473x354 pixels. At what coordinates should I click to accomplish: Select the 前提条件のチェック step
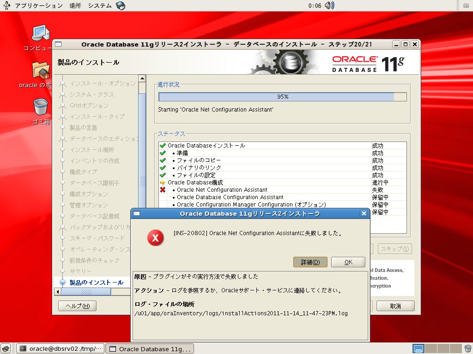pyautogui.click(x=94, y=260)
